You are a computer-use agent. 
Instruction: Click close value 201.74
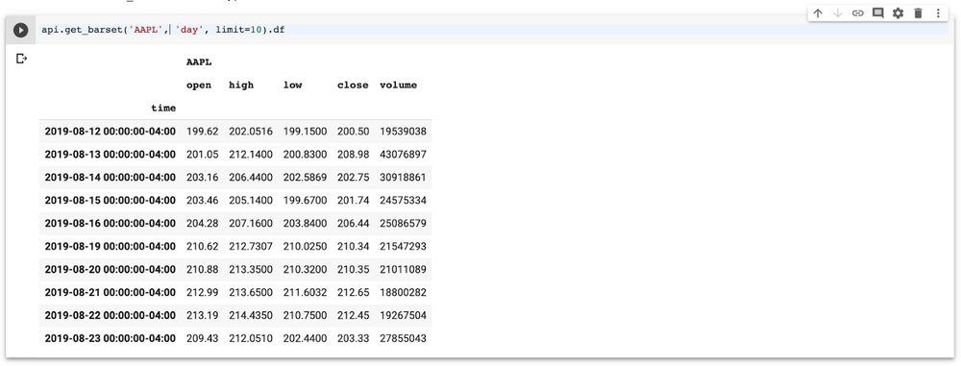coord(353,200)
